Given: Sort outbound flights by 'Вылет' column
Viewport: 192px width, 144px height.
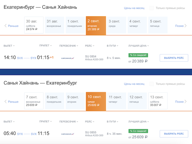Looking at the screenshot, I should pyautogui.click(x=9, y=46).
